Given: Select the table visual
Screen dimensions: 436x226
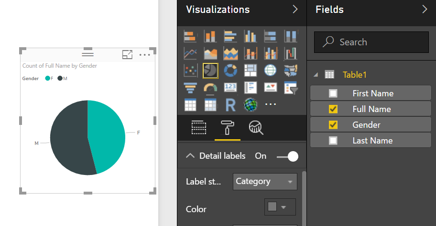Looking at the screenshot, I should tap(190, 105).
